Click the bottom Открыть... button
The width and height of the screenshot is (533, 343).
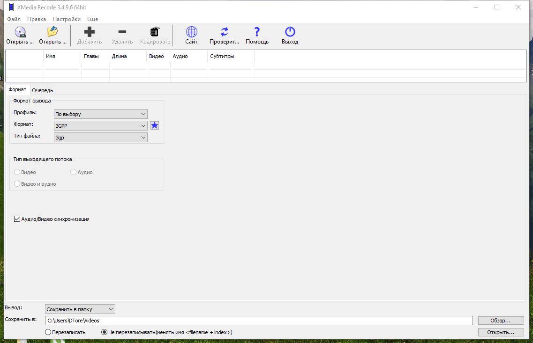coord(501,332)
